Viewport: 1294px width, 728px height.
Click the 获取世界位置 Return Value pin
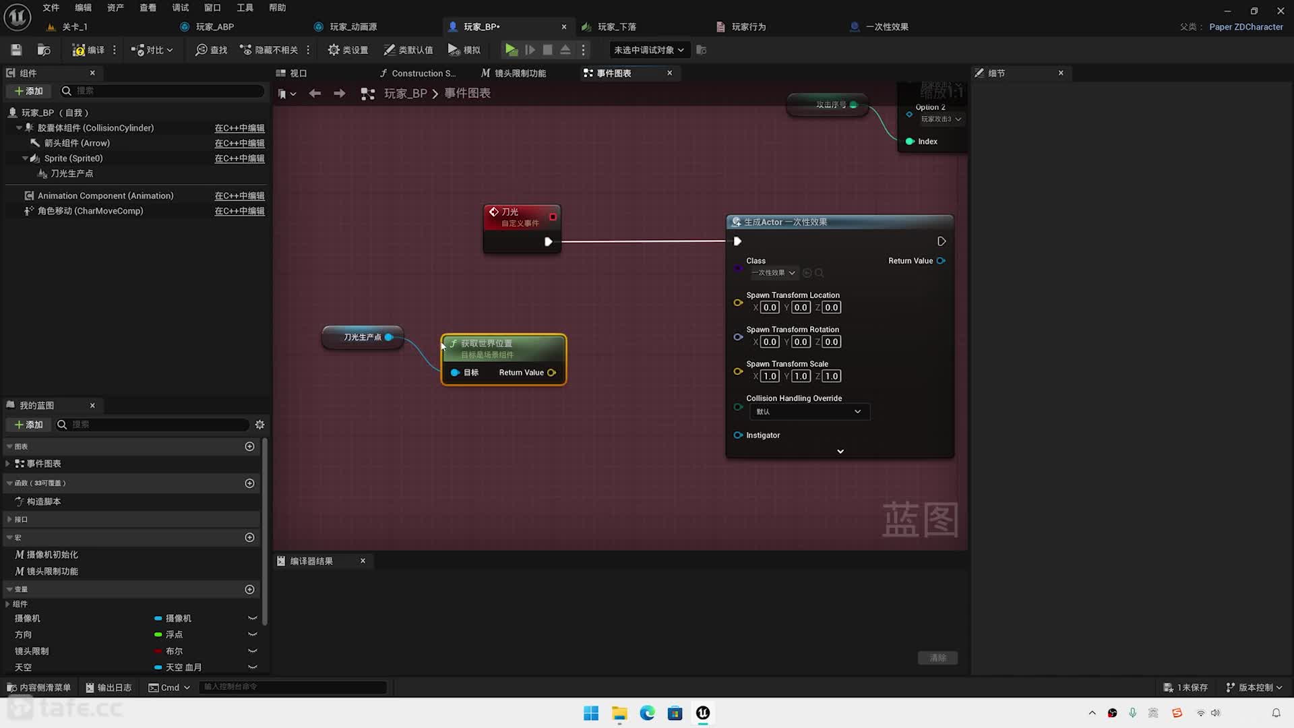[x=552, y=373]
